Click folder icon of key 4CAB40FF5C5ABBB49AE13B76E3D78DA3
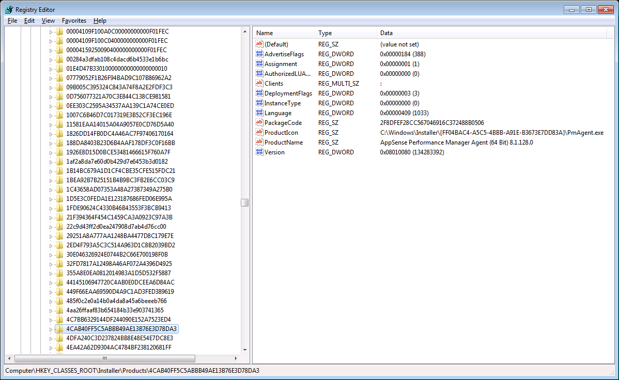This screenshot has height=380, width=619. [x=59, y=329]
